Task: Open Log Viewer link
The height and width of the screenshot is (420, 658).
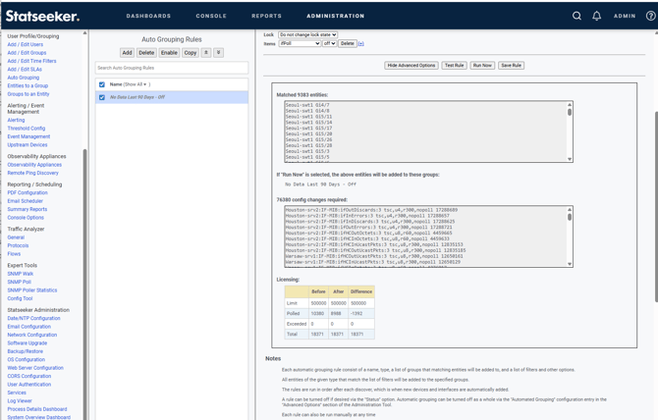Action: (20, 400)
